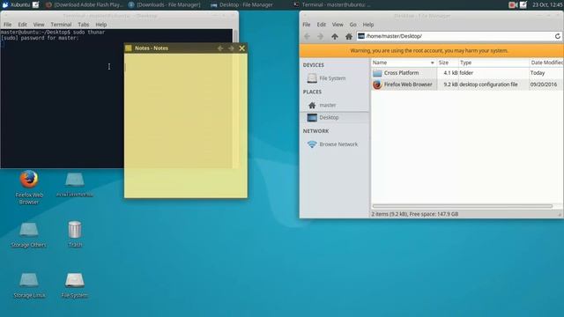Click the 4.1 kB size cell
This screenshot has height=317, width=564.
click(450, 73)
